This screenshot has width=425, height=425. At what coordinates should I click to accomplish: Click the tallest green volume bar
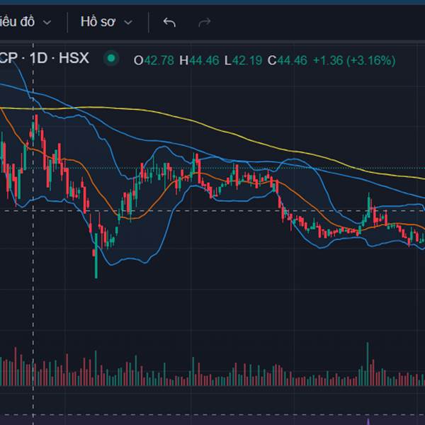[x=368, y=363]
